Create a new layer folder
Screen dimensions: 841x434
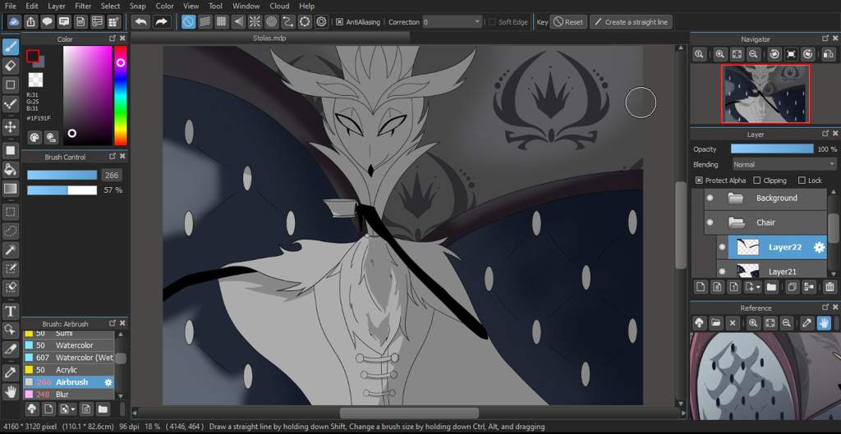click(x=771, y=287)
